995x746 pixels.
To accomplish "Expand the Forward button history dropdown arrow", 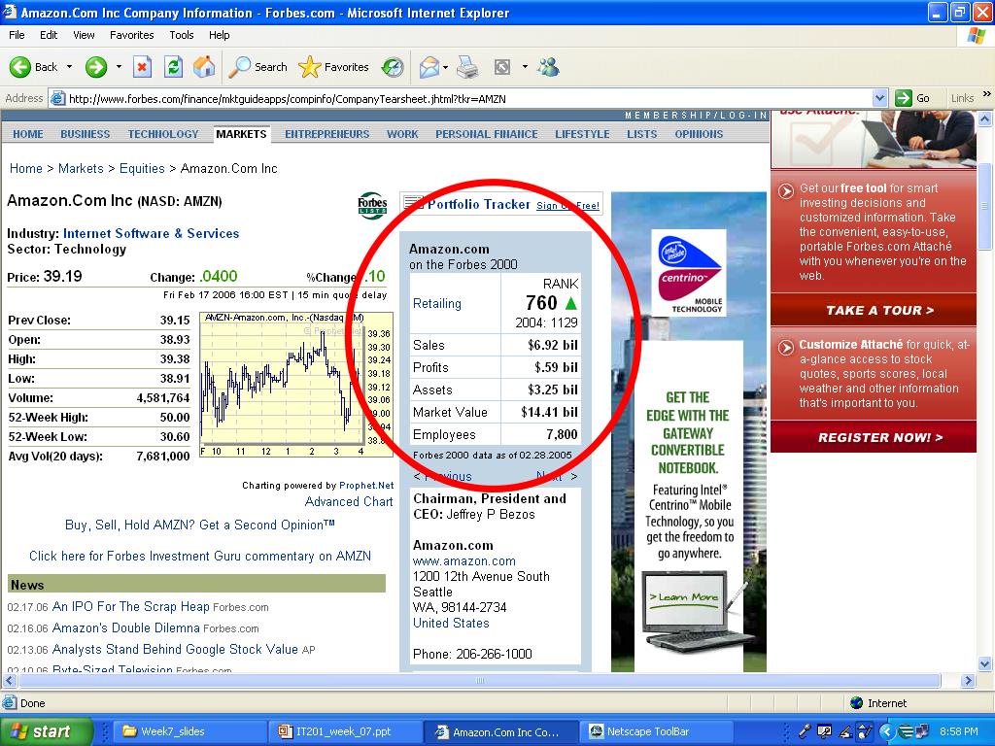I will [x=119, y=67].
